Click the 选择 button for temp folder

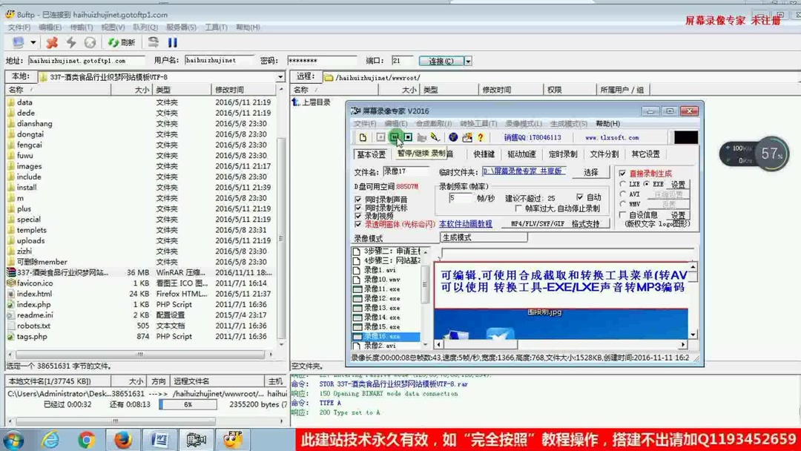click(x=590, y=173)
